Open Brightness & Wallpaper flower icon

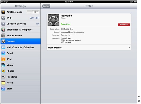[x=3, y=30]
